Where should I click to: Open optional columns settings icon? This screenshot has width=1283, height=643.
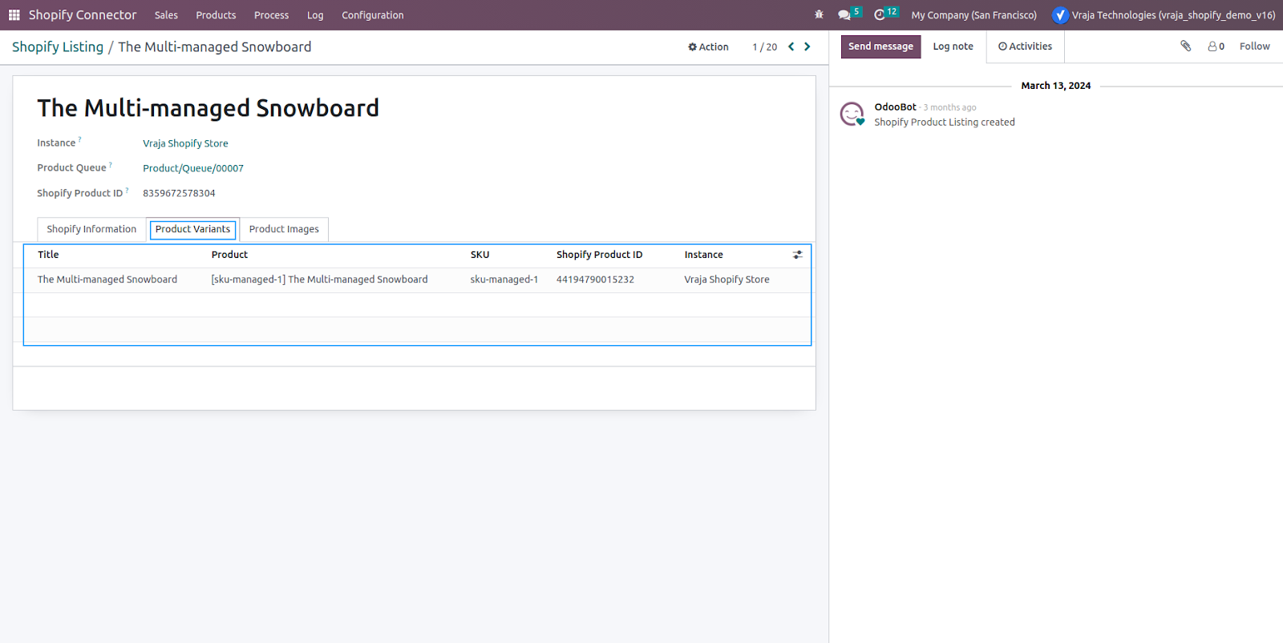[x=797, y=255]
